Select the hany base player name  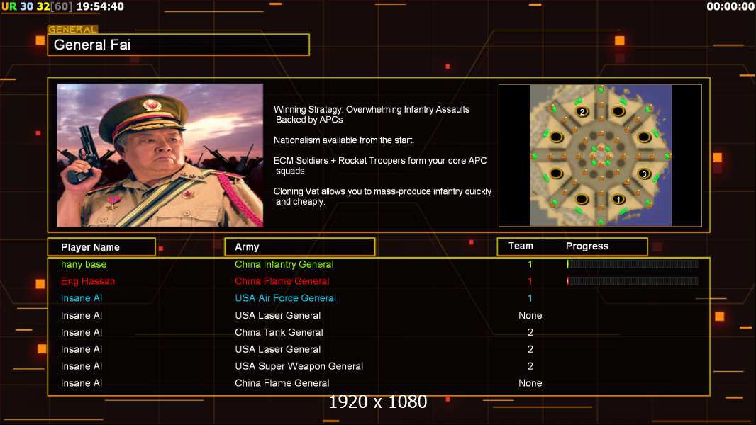(84, 264)
